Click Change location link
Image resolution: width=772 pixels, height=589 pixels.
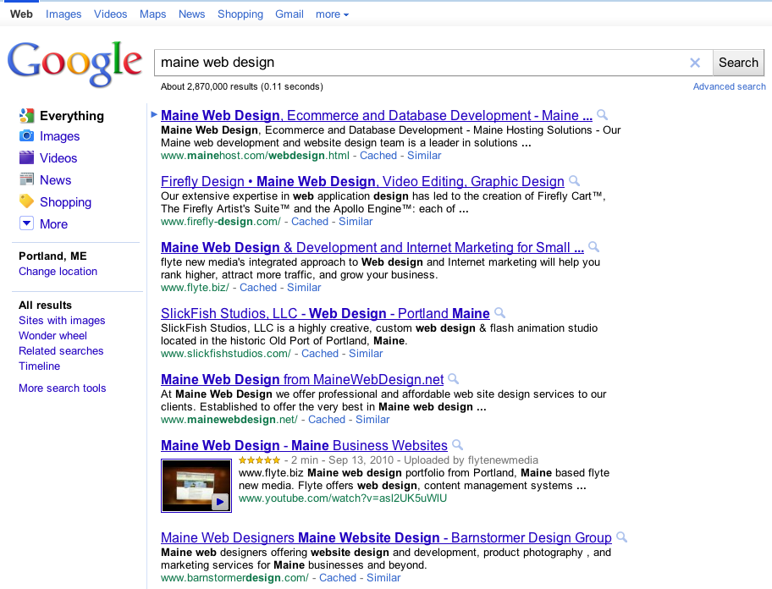click(58, 271)
